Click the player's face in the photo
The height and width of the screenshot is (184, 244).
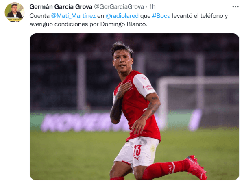(x=122, y=62)
